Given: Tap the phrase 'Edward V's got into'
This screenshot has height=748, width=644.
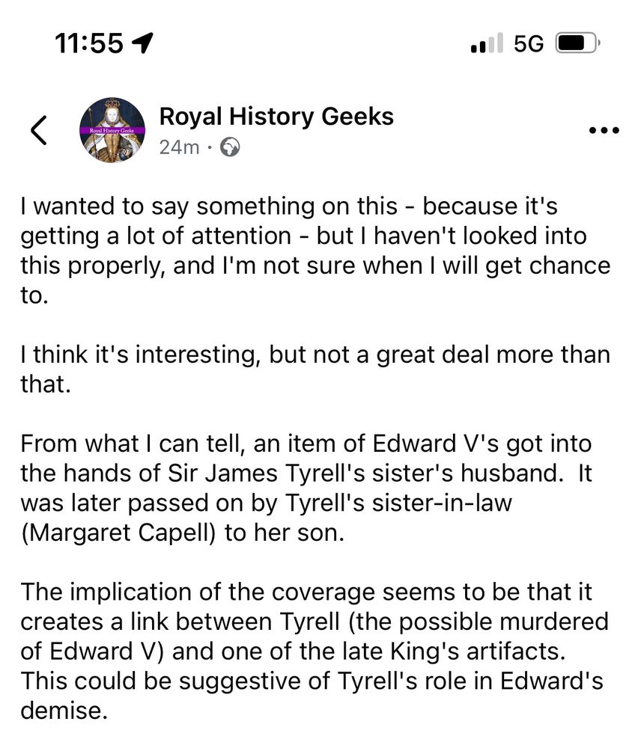Looking at the screenshot, I should pos(482,444).
